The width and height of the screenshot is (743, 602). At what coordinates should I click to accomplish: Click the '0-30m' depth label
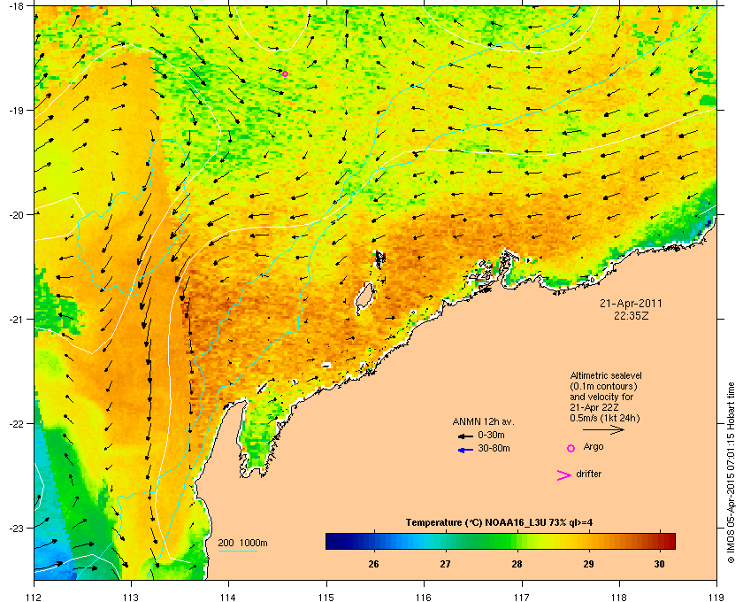pos(491,435)
